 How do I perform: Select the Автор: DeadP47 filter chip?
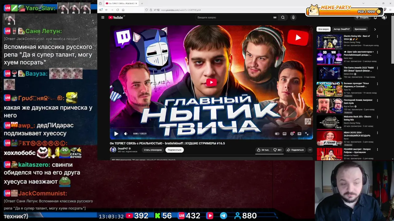342,29
